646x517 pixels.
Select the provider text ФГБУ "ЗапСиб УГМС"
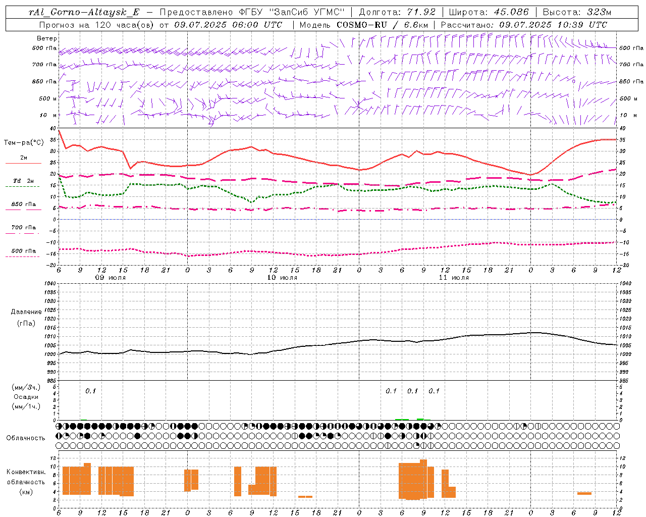(291, 12)
